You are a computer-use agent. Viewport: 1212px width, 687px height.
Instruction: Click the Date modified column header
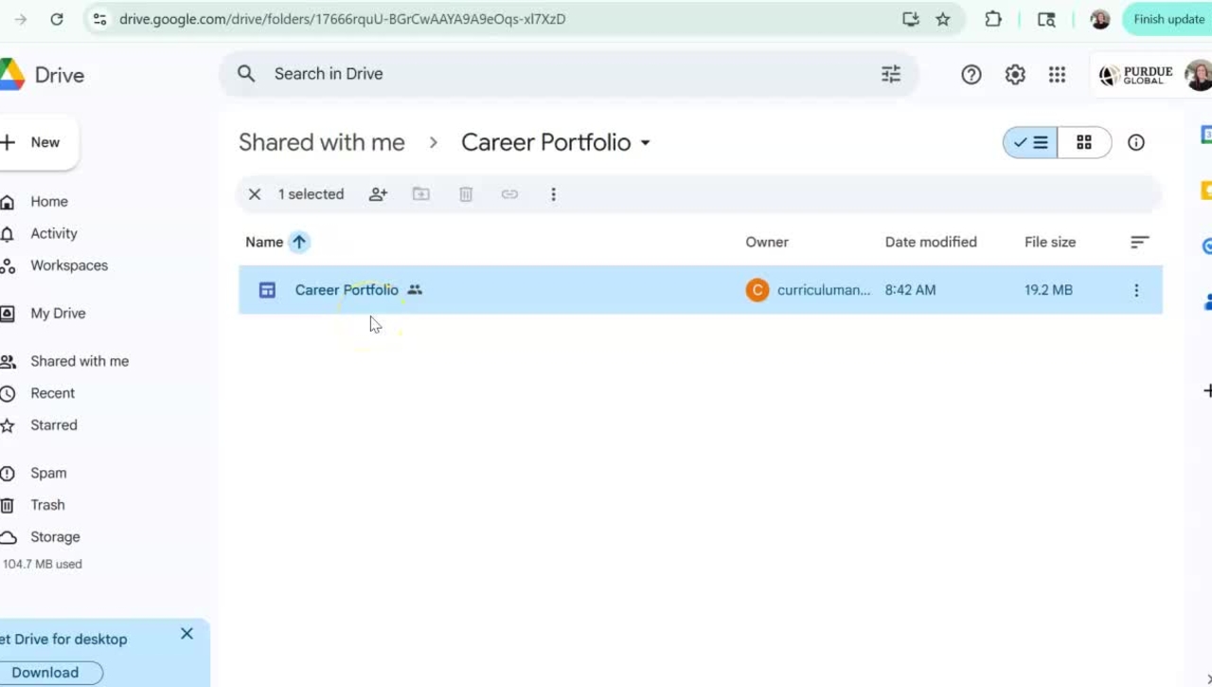(x=931, y=242)
